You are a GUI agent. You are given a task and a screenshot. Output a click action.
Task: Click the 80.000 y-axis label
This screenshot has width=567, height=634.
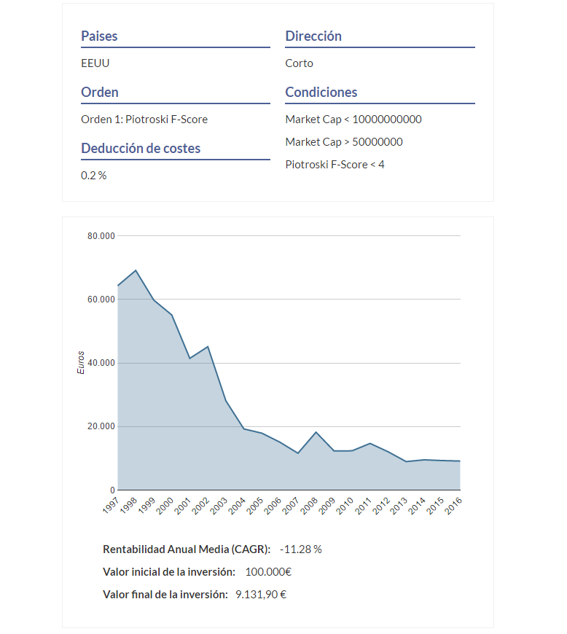click(101, 236)
